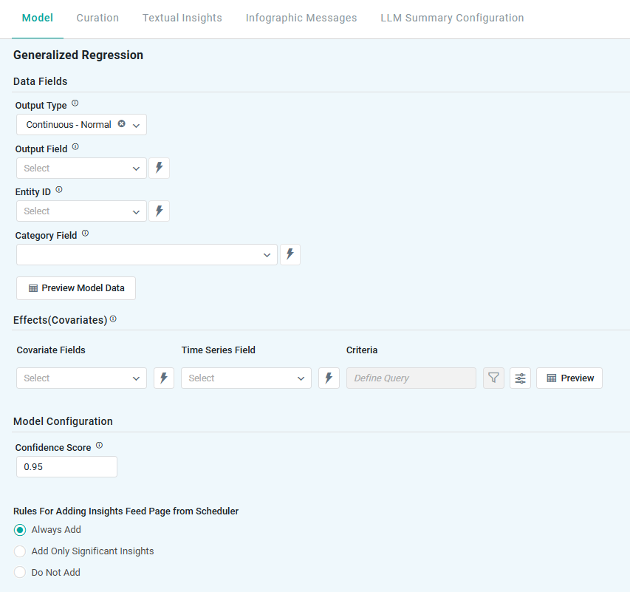Image resolution: width=630 pixels, height=592 pixels.
Task: Switch to the Curation tab
Action: coord(97,18)
